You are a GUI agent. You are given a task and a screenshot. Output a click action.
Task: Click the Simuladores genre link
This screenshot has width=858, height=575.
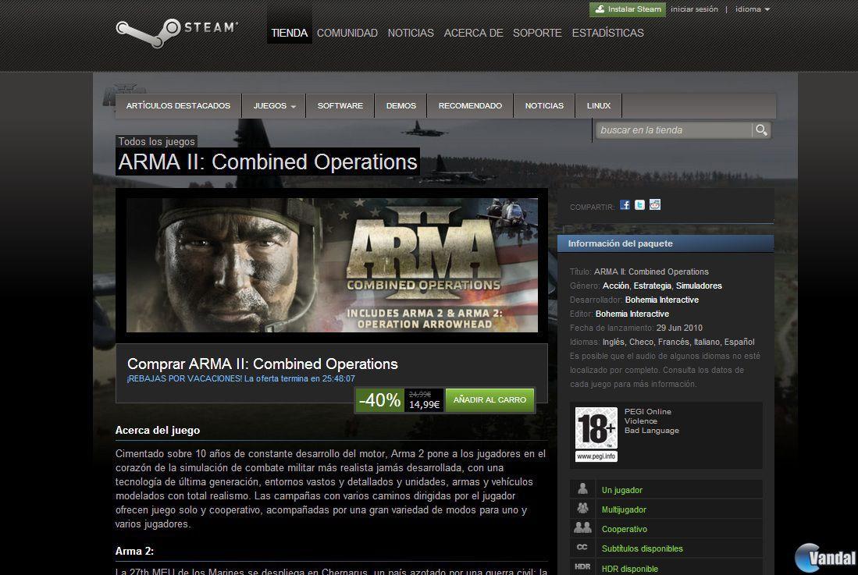[x=699, y=286]
